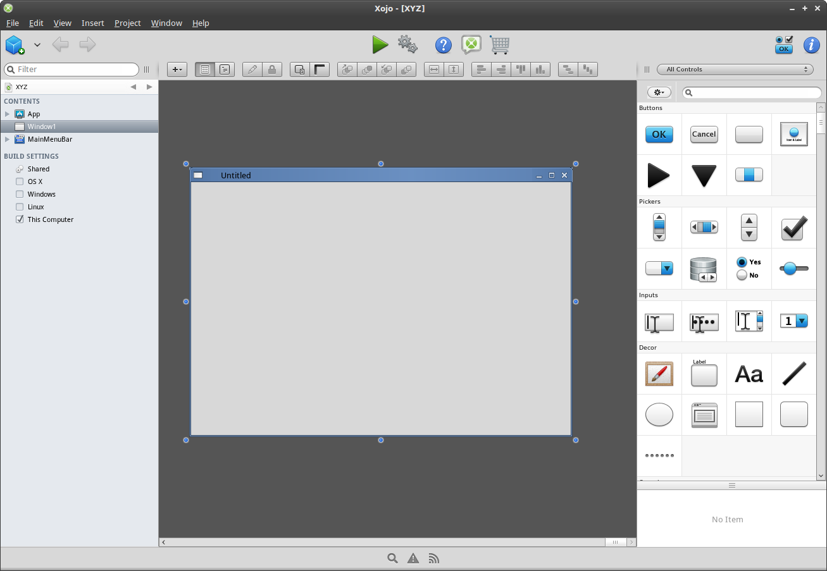Open the Inspector info icon
Screen dimensions: 827x571
tap(811, 45)
